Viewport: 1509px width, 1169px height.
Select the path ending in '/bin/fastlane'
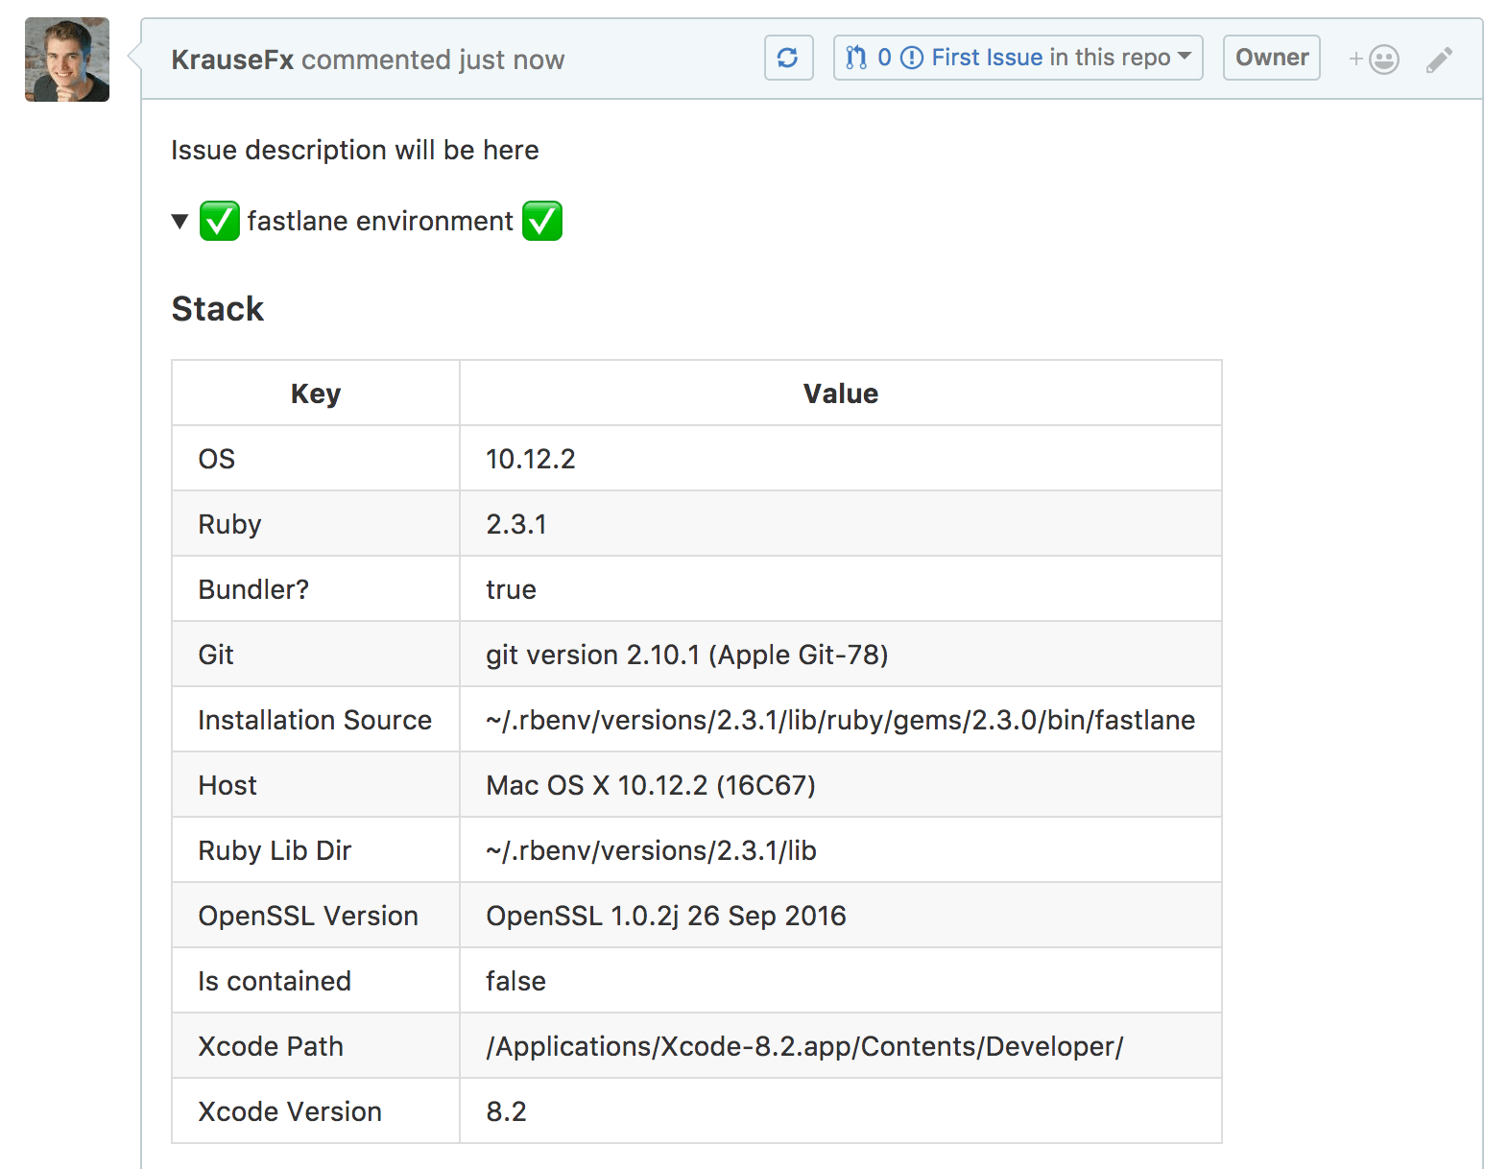point(841,720)
